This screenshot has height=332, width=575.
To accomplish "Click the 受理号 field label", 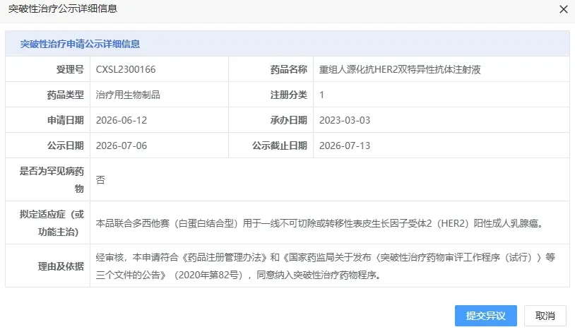I will (70, 69).
